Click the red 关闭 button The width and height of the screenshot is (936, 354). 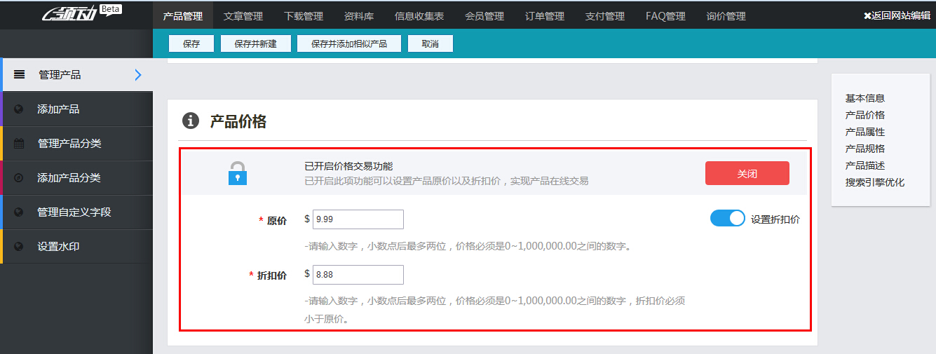747,174
